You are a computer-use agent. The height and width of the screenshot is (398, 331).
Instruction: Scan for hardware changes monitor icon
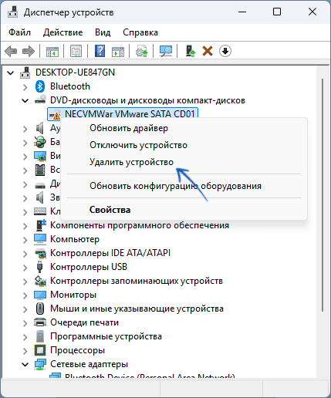pyautogui.click(x=166, y=51)
